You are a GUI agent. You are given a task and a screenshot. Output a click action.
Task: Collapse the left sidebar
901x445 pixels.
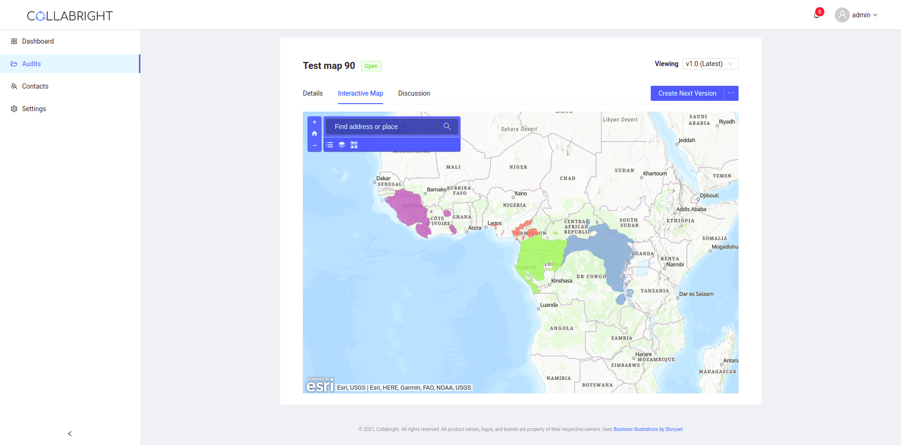[x=70, y=434]
